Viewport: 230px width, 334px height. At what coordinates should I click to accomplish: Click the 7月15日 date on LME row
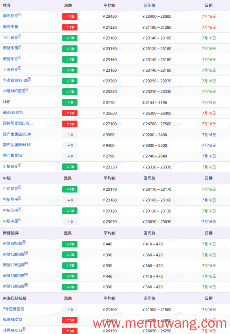coord(209,103)
